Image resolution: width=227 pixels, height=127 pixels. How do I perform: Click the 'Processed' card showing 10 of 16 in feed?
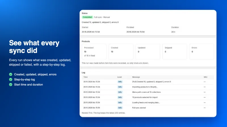tap(94, 52)
